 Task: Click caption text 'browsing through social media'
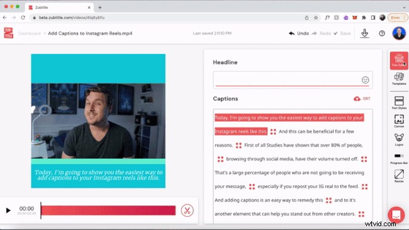(261, 159)
